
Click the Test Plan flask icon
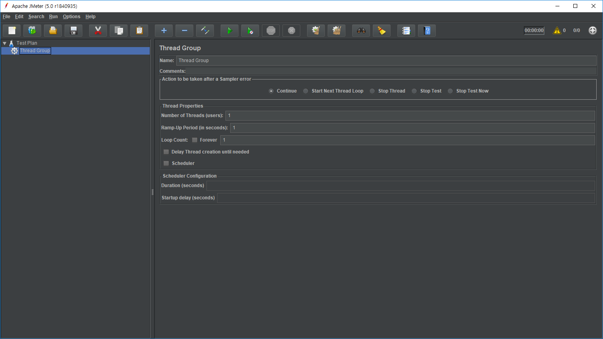[11, 43]
